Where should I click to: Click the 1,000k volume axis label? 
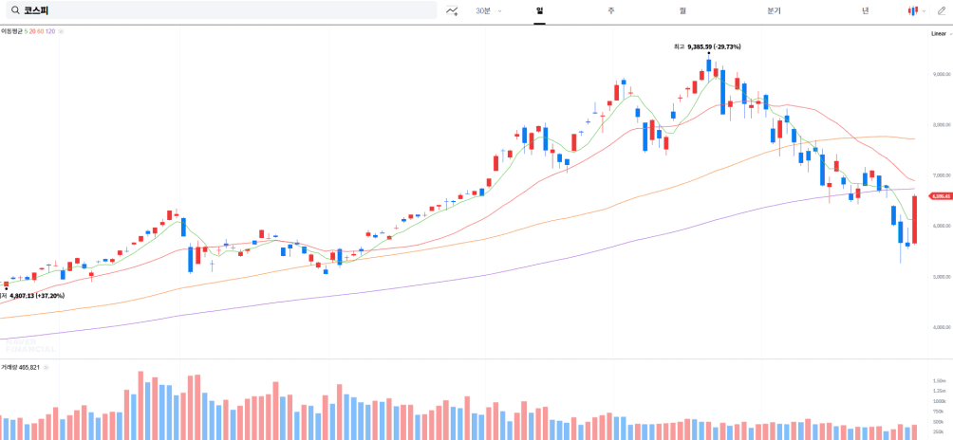pos(938,401)
